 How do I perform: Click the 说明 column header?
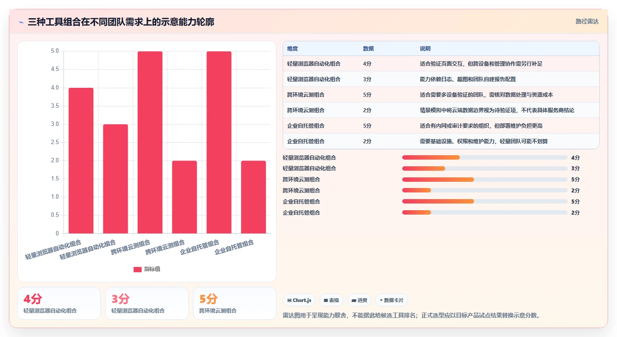pos(425,49)
